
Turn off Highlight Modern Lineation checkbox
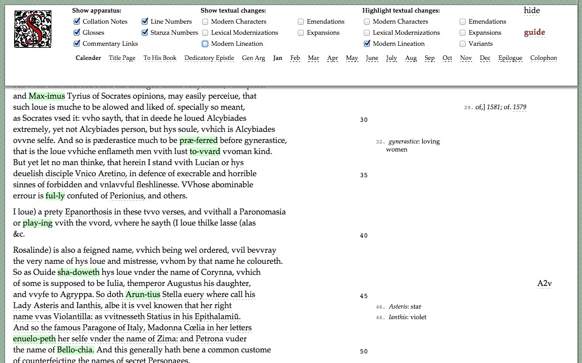(x=367, y=44)
